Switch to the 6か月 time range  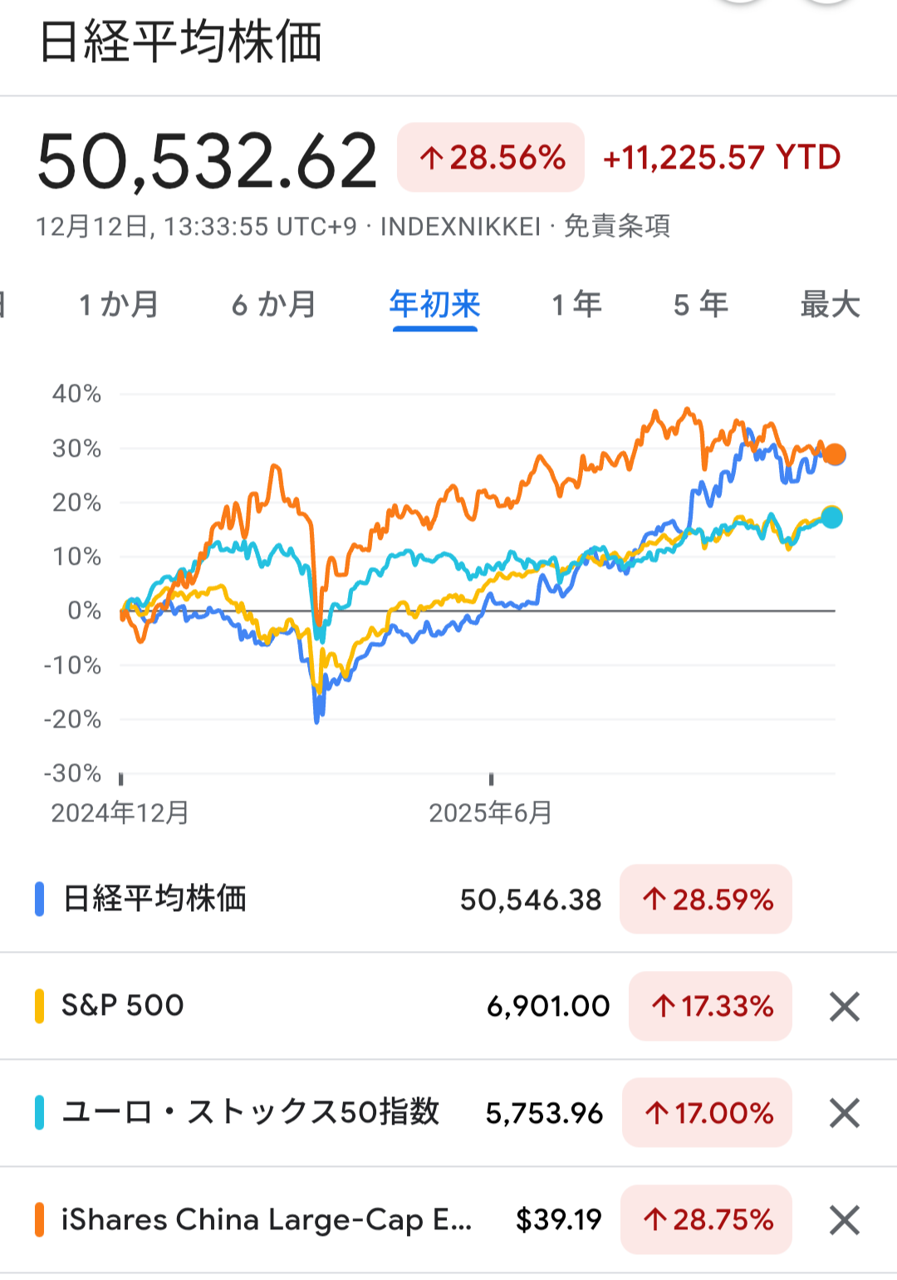[274, 305]
